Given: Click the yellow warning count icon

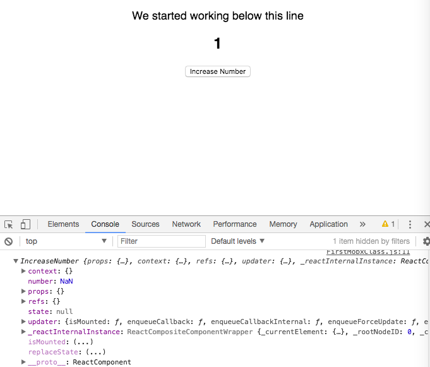Looking at the screenshot, I should coord(388,224).
